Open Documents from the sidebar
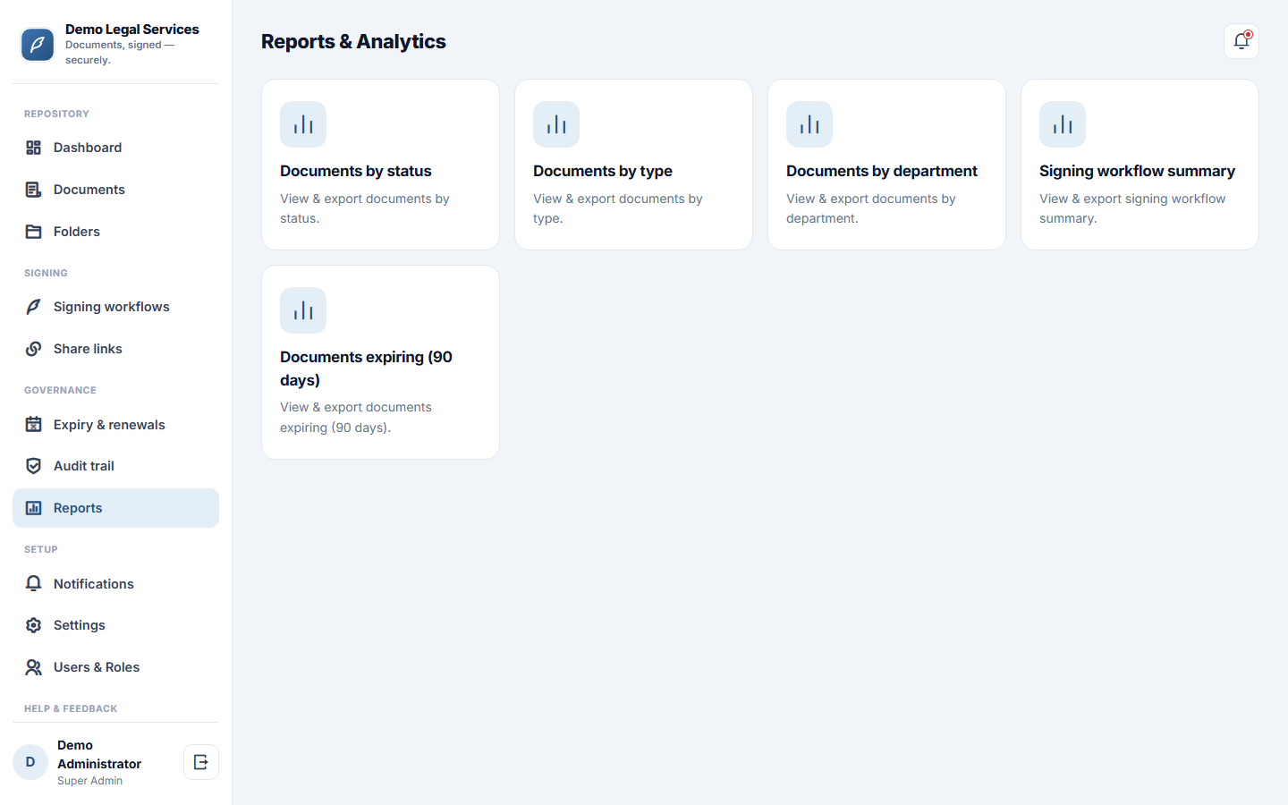Viewport: 1288px width, 805px height. pyautogui.click(x=115, y=190)
